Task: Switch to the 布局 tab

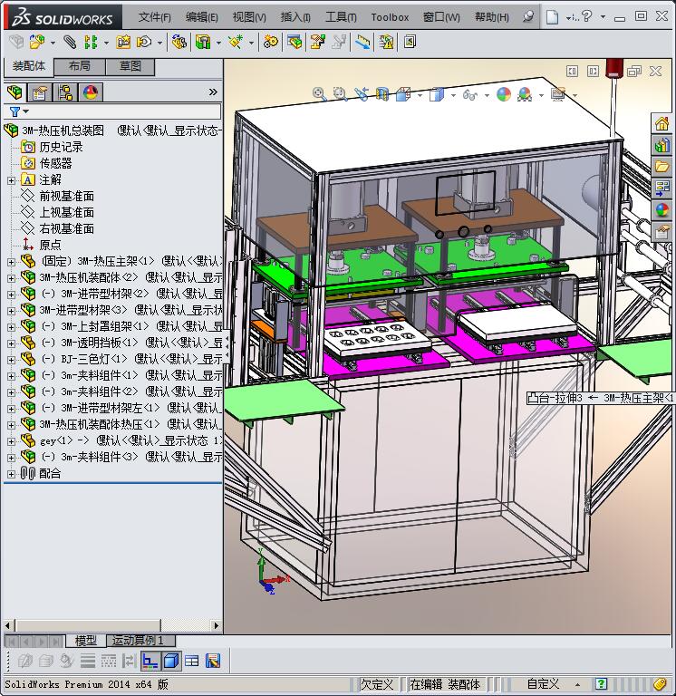Action: (79, 66)
